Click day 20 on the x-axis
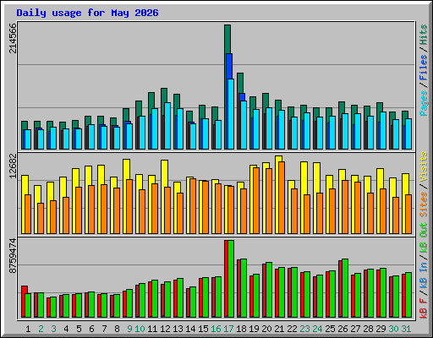433x338 pixels. 266,329
